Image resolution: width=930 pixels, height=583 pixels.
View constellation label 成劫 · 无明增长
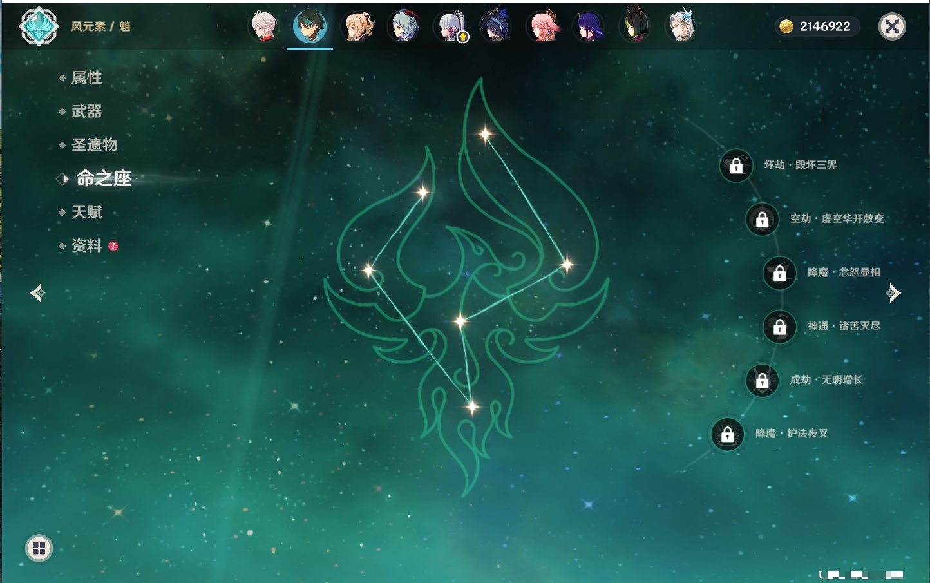826,379
